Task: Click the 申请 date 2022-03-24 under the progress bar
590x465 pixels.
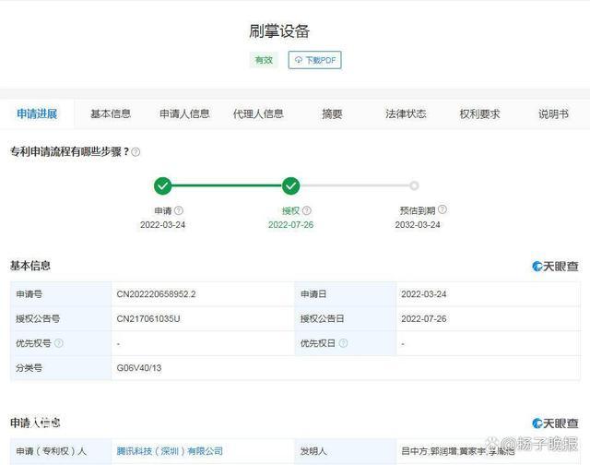Action: point(162,225)
